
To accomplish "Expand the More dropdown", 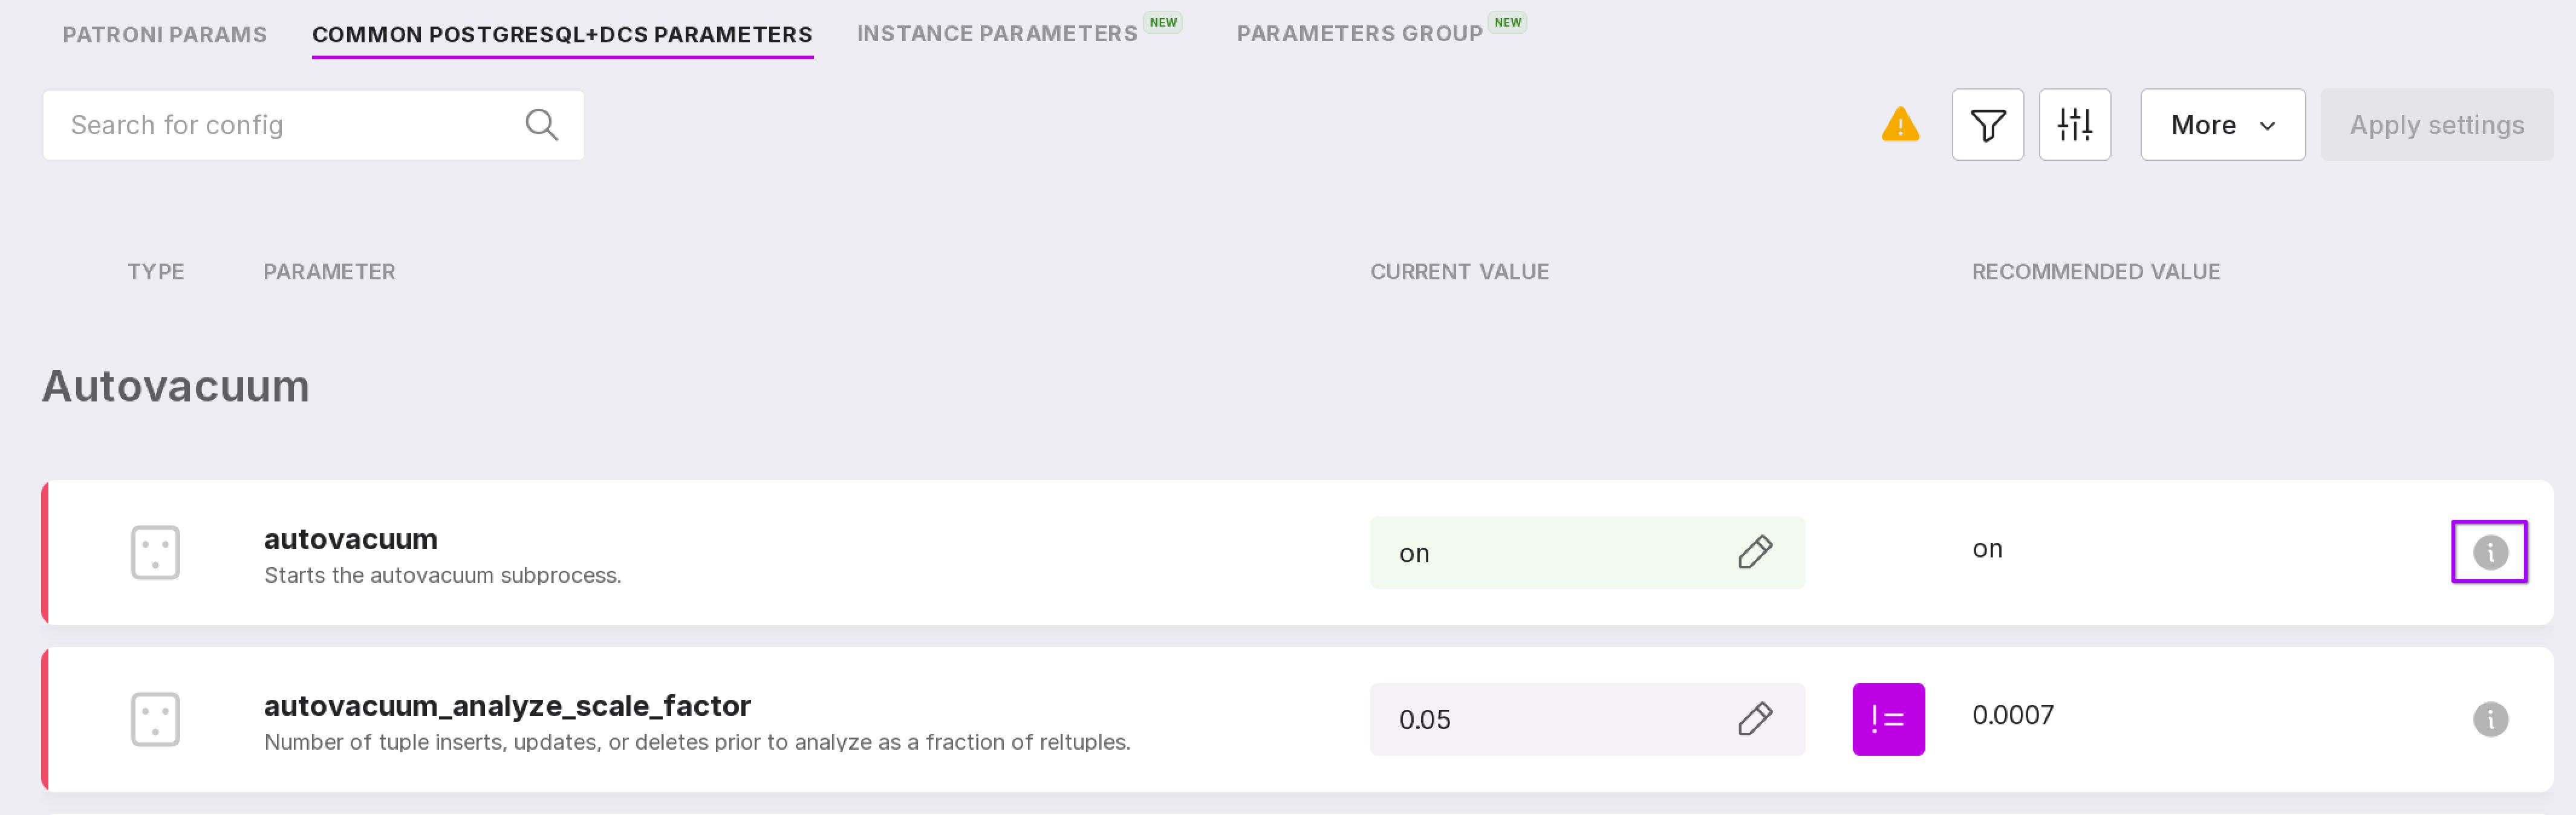I will click(x=2221, y=125).
